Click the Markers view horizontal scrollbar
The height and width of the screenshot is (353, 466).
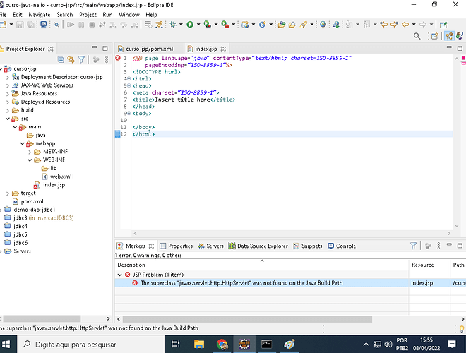[x=247, y=319]
